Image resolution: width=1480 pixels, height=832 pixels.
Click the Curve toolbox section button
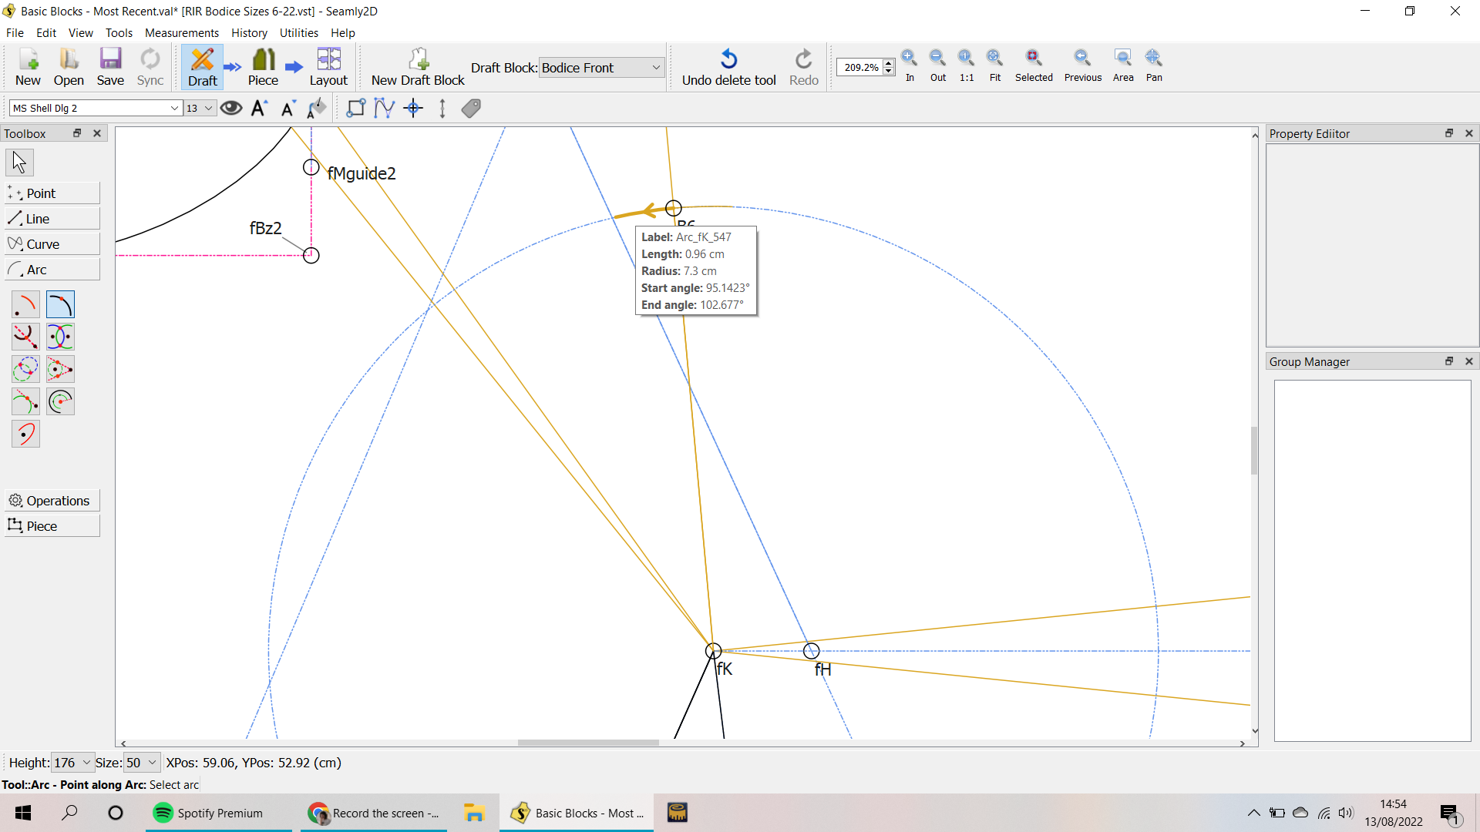point(52,244)
